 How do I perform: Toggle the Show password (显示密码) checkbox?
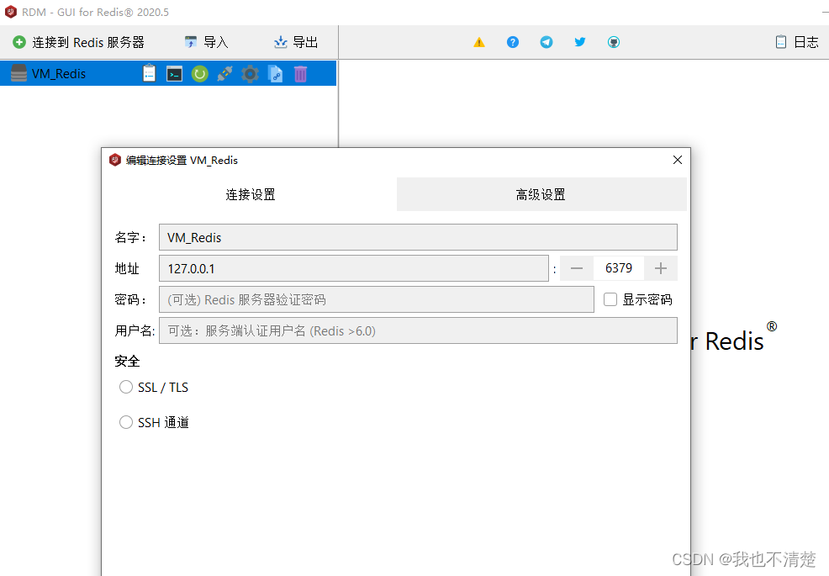610,299
